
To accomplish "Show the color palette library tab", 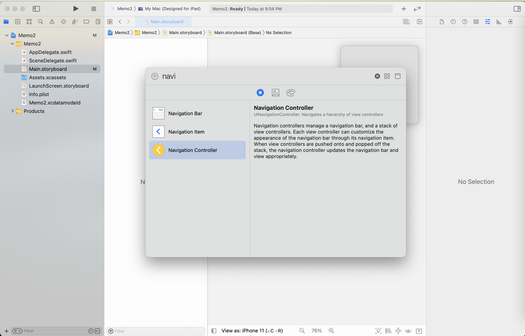I will (x=291, y=93).
